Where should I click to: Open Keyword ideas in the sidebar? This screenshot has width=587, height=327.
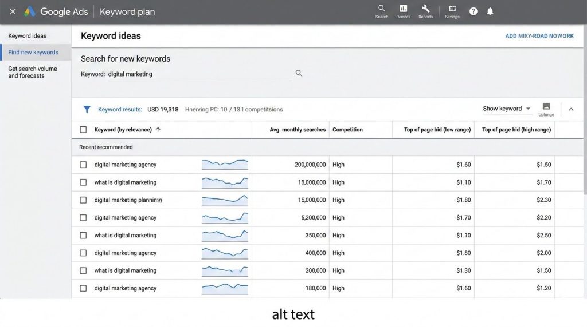tap(28, 36)
